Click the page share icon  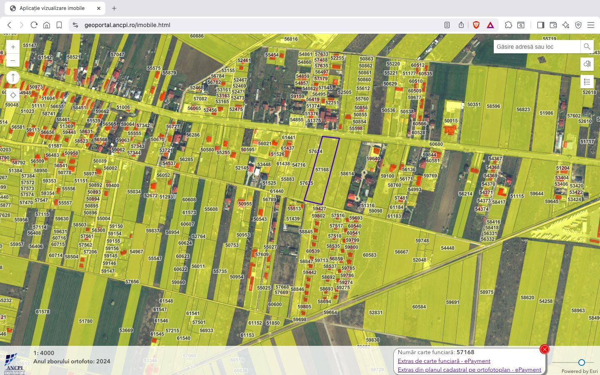(461, 25)
